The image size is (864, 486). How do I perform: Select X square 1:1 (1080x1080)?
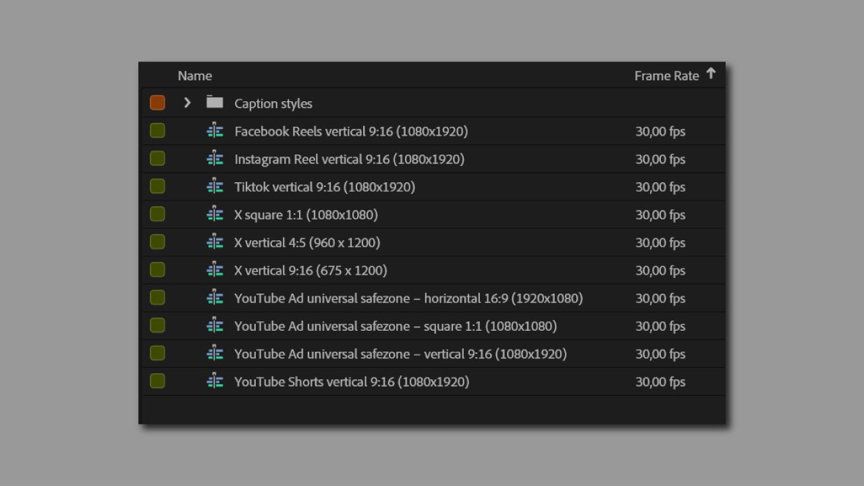click(x=306, y=215)
